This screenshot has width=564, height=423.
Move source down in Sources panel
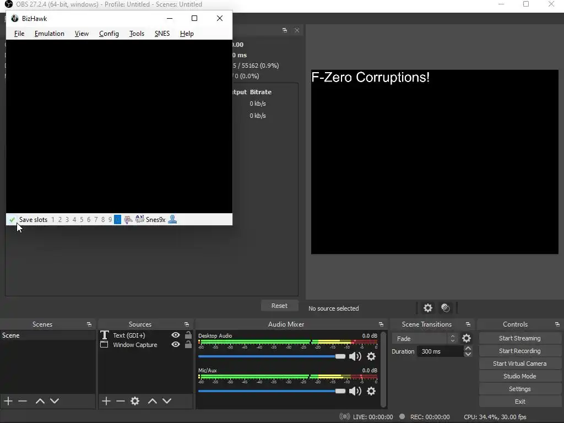click(167, 401)
